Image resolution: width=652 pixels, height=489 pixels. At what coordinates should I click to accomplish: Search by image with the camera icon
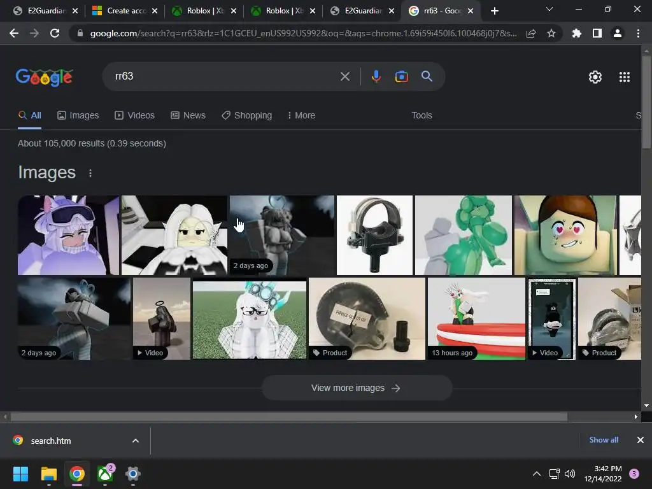click(x=401, y=76)
